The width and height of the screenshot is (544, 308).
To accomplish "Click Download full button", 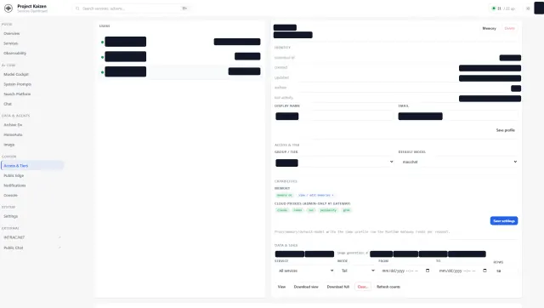I will [338, 287].
